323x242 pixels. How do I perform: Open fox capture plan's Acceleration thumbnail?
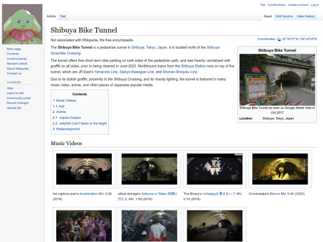(x=84, y=169)
